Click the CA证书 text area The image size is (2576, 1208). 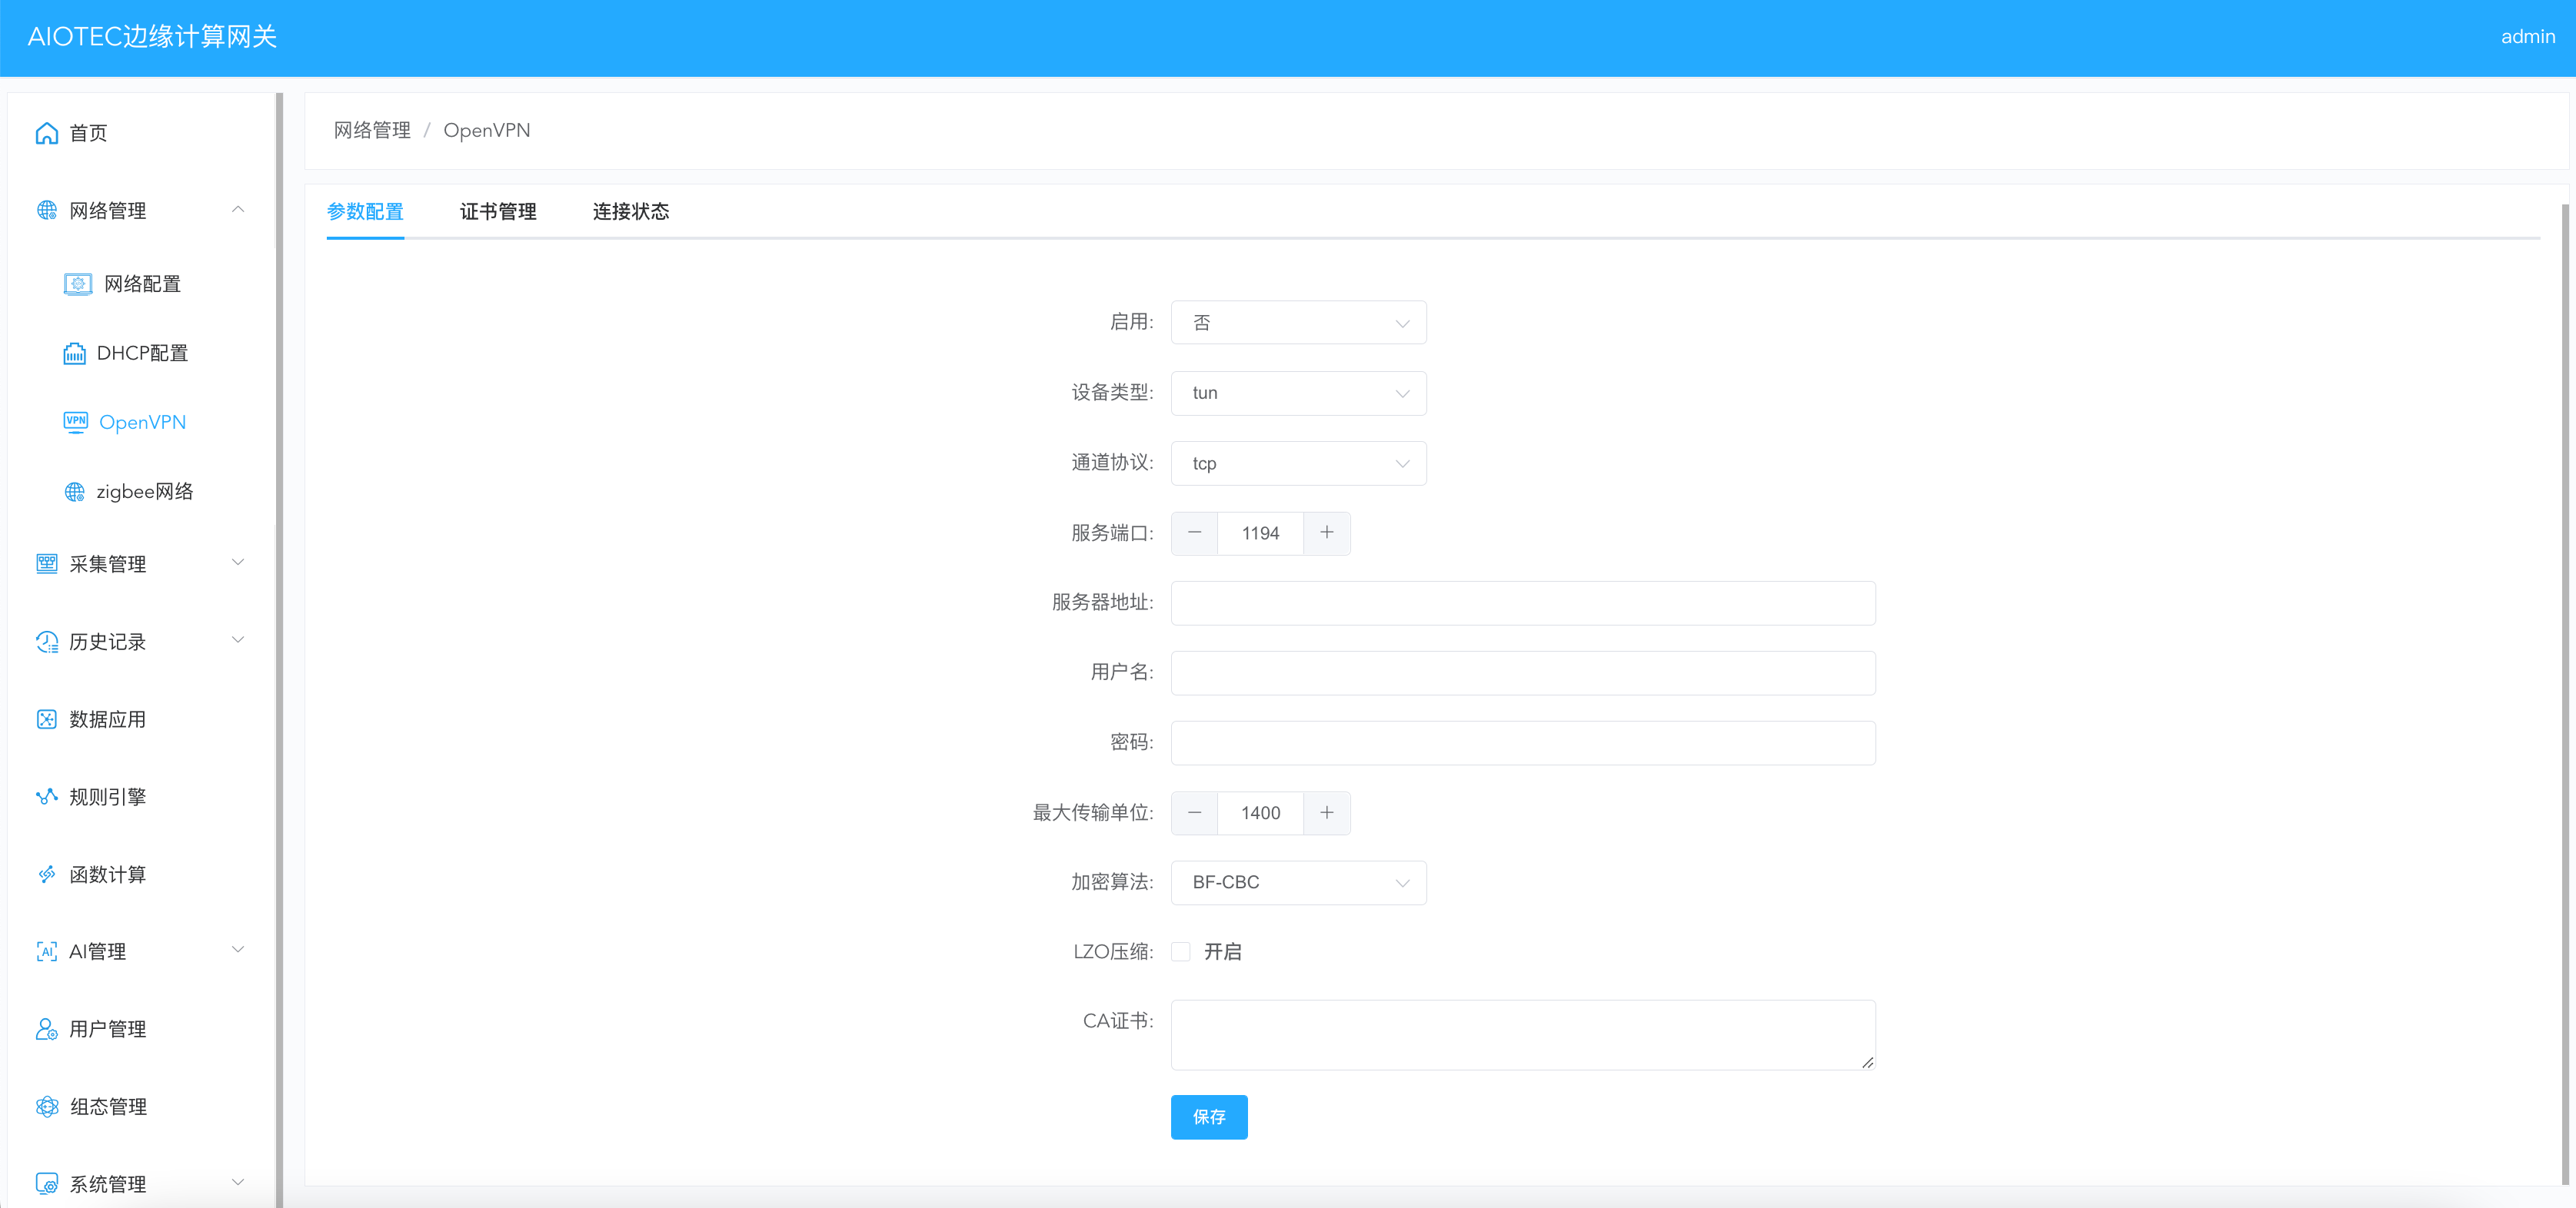(x=1523, y=1034)
